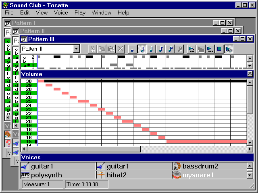The image size is (258, 193).
Task: Click the note grid scroll up arrow
Action: pyautogui.click(x=250, y=58)
